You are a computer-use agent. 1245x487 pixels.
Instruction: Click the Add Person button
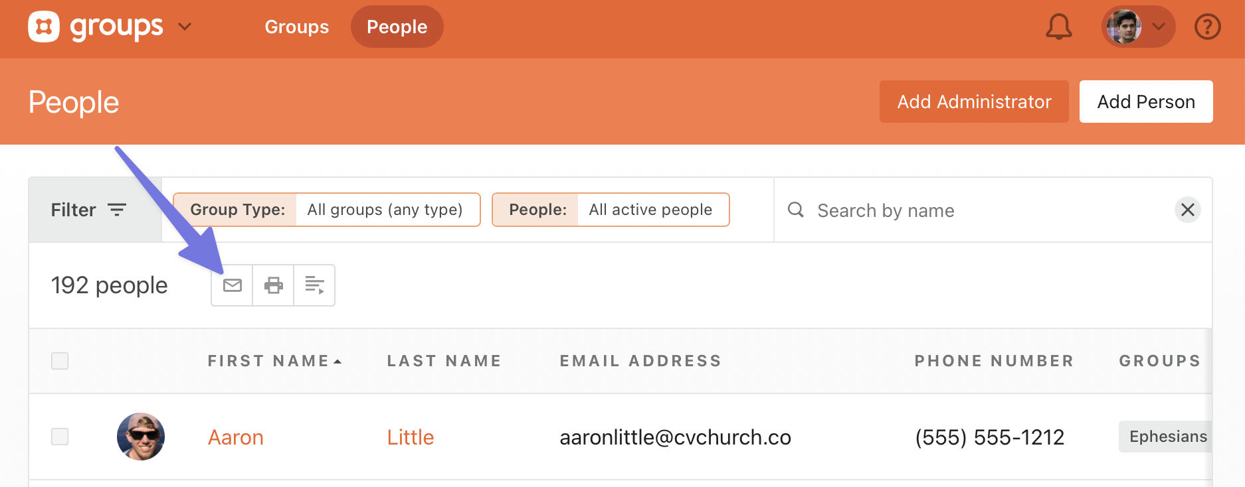(1145, 101)
